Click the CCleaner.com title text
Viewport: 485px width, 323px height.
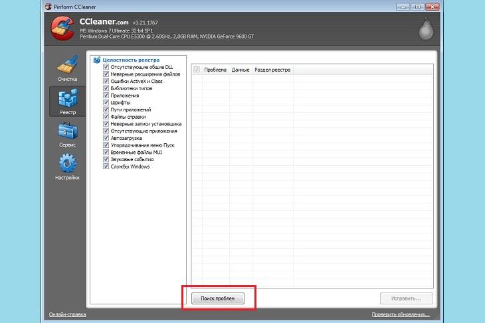click(104, 22)
